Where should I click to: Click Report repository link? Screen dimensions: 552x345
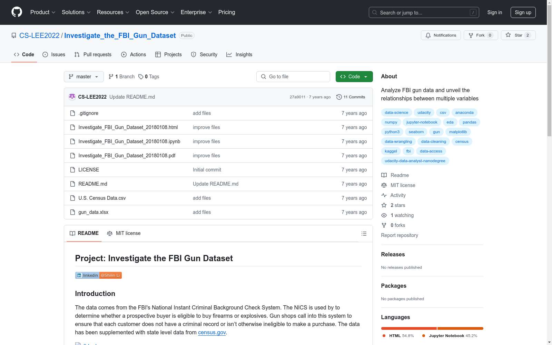point(400,235)
